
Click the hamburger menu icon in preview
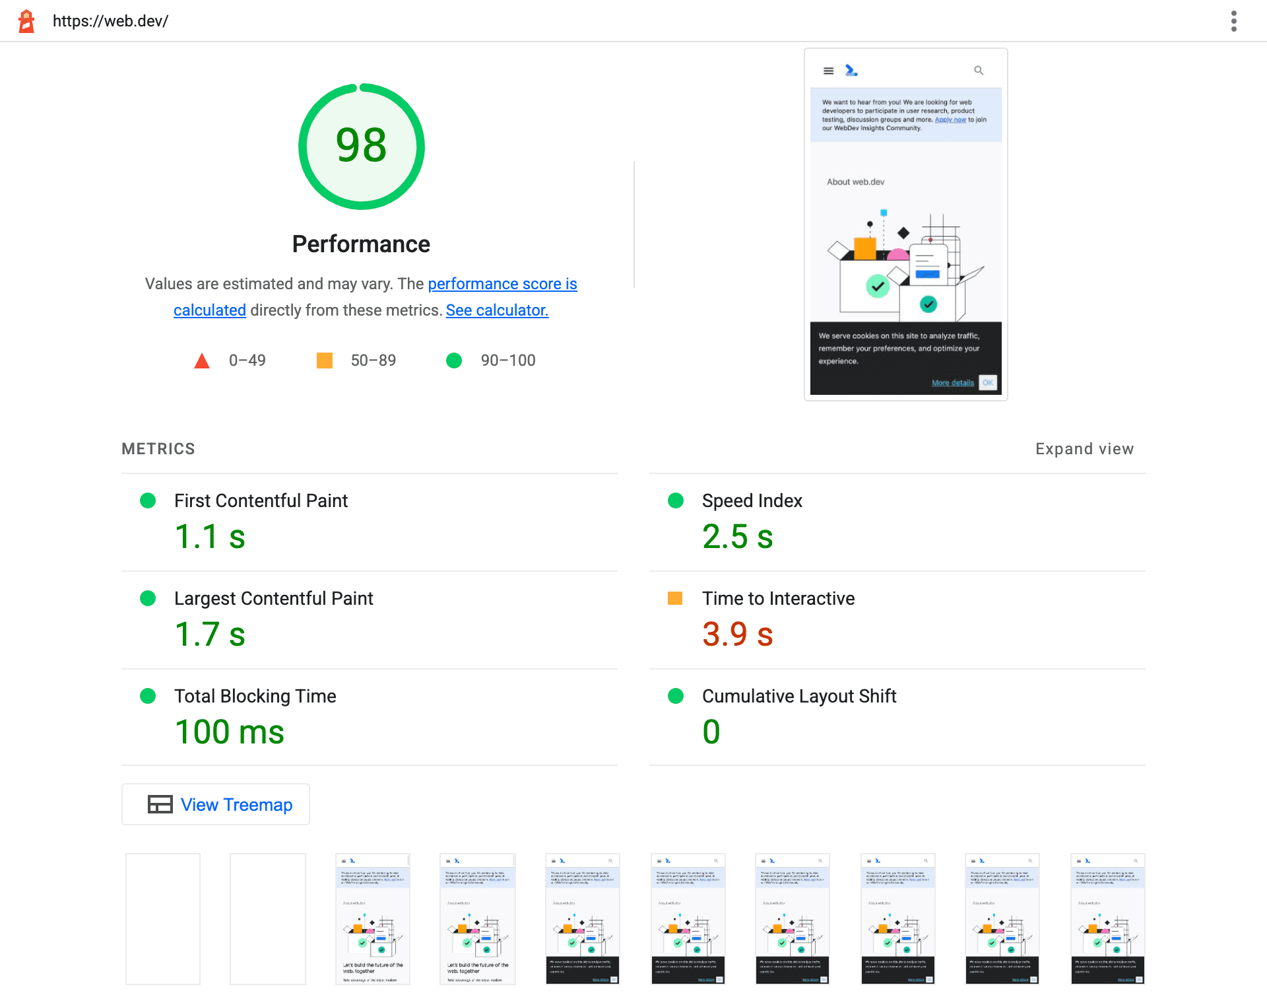tap(829, 70)
